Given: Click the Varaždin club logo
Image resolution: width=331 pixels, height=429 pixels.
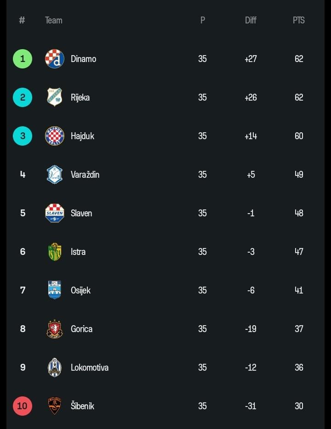Looking at the screenshot, I should click(x=54, y=175).
